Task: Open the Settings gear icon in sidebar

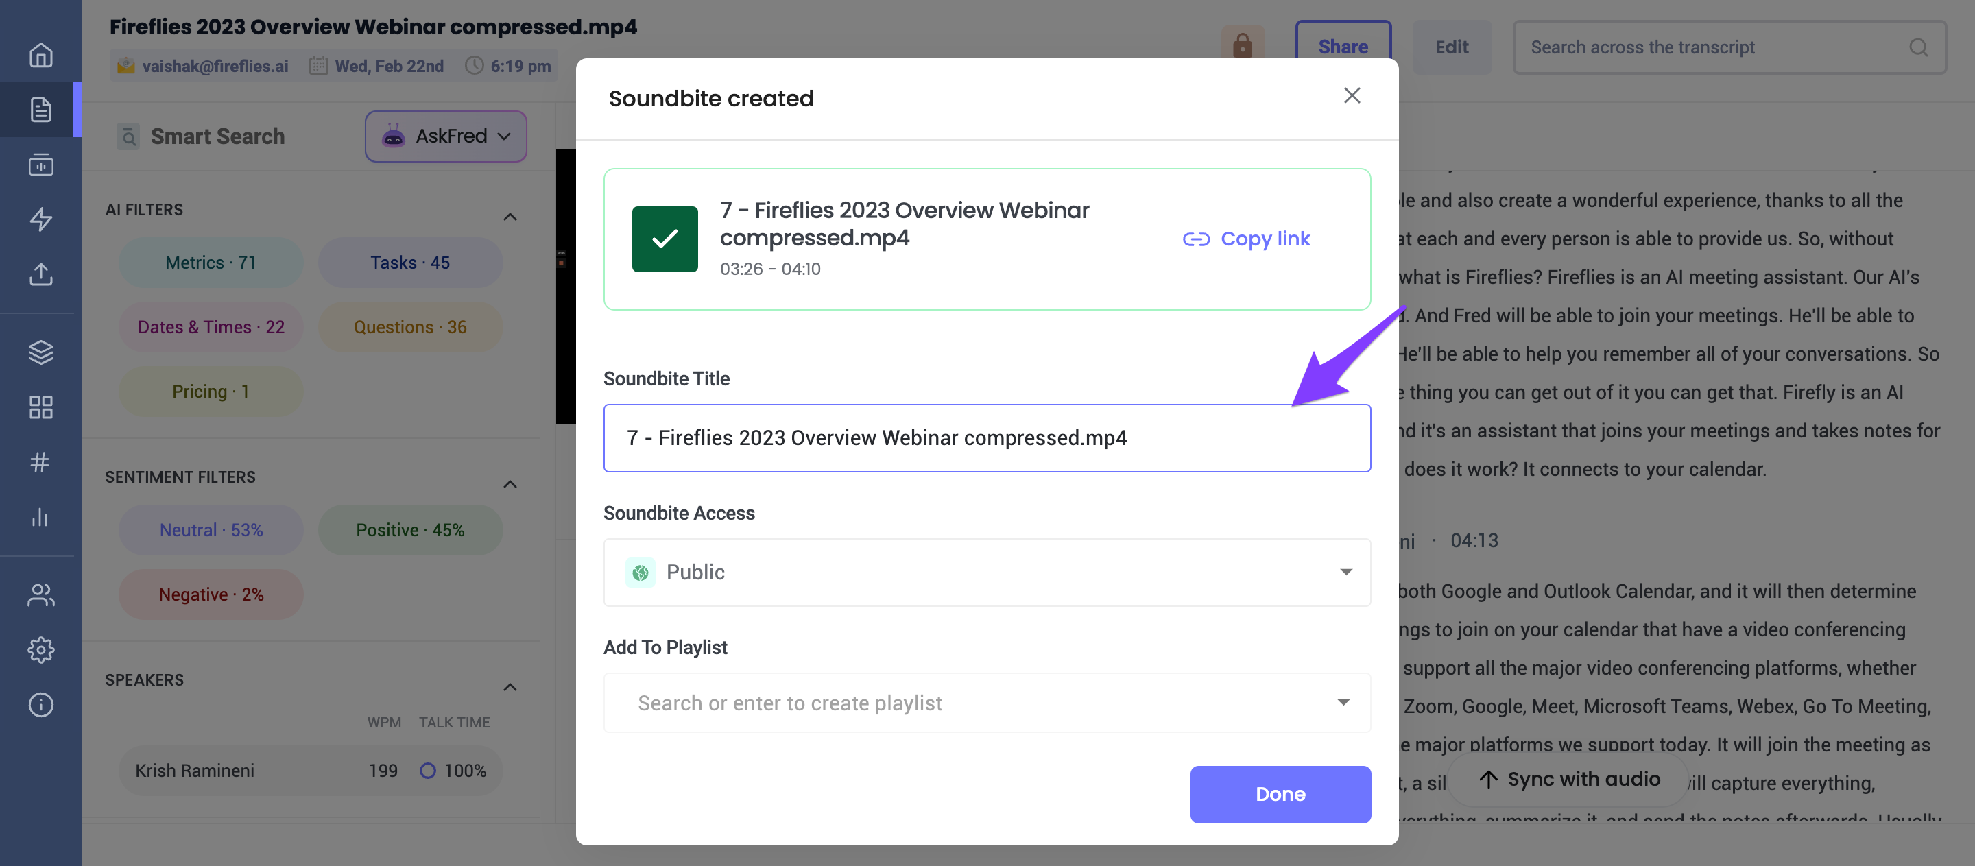Action: [x=40, y=650]
